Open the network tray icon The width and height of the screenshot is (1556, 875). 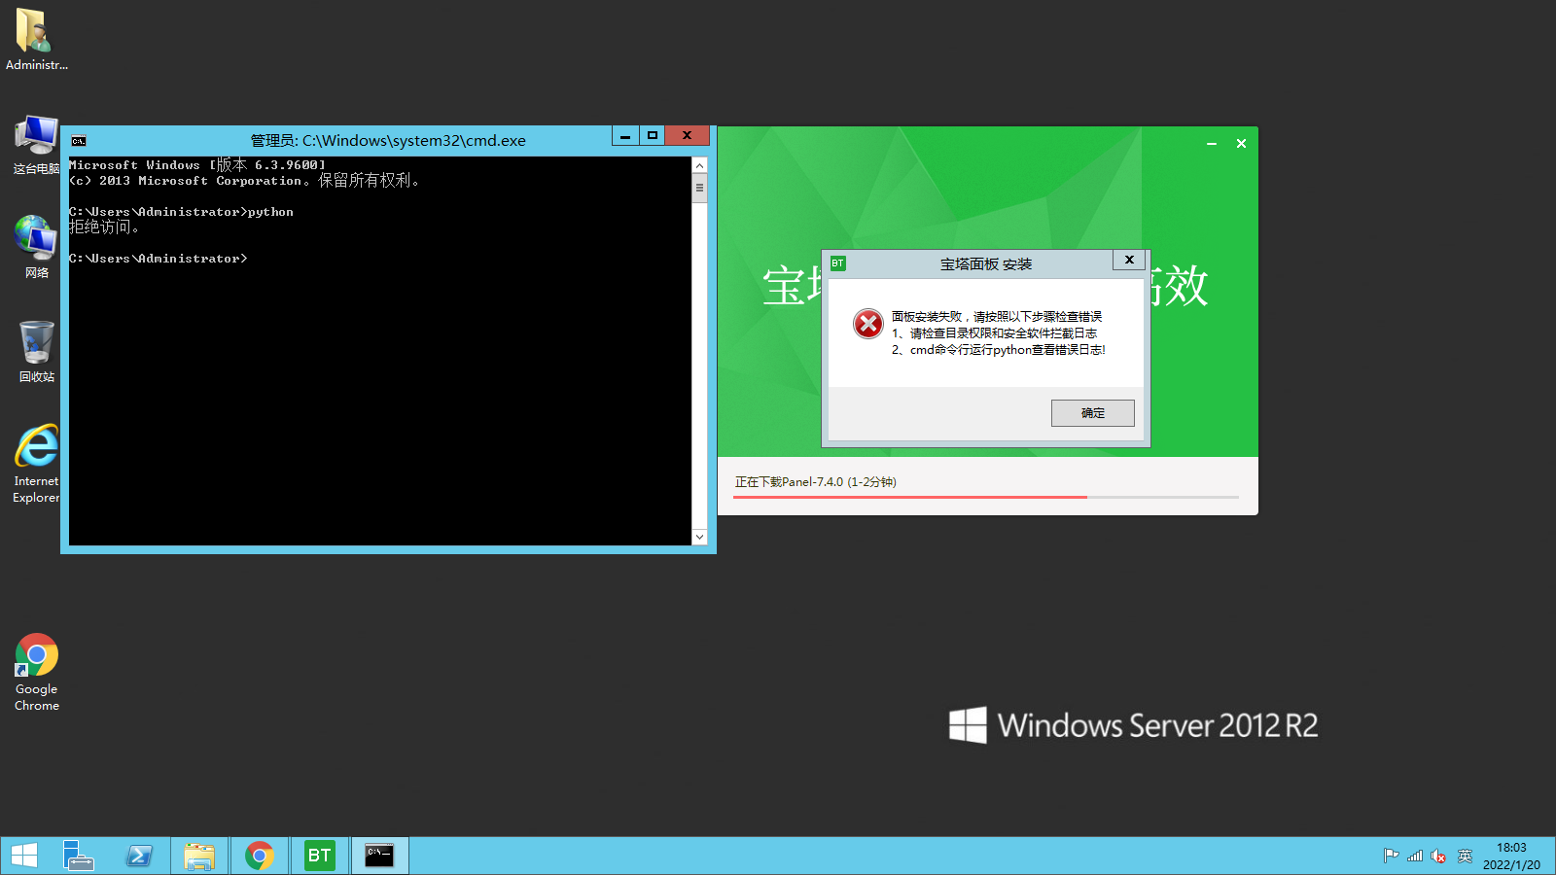coord(1415,856)
